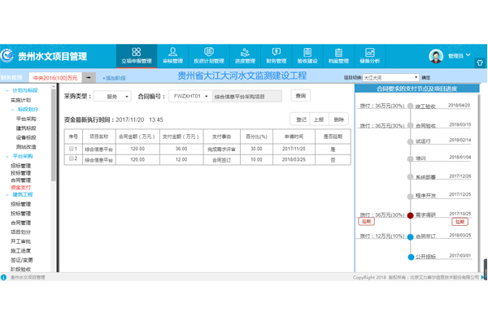Collapse the 计划与标段 tree section
This screenshot has width=488, height=325.
8,90
